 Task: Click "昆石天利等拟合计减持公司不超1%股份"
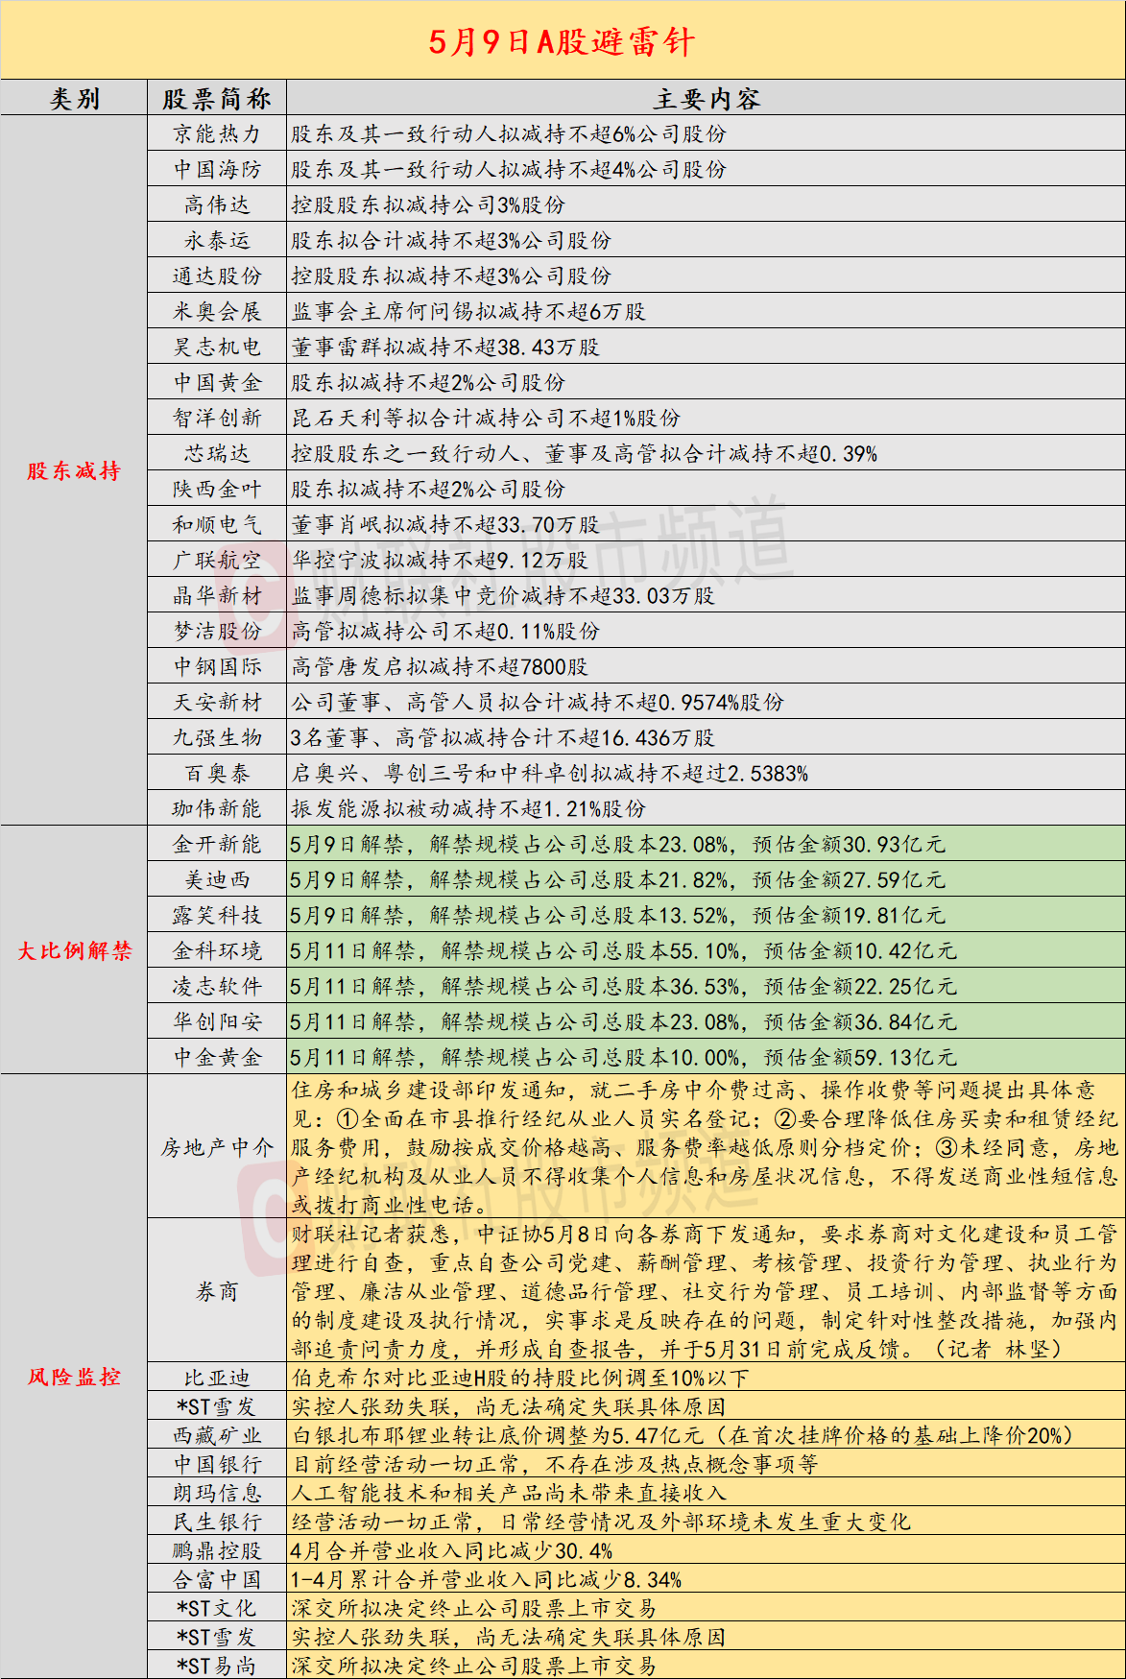pos(486,418)
